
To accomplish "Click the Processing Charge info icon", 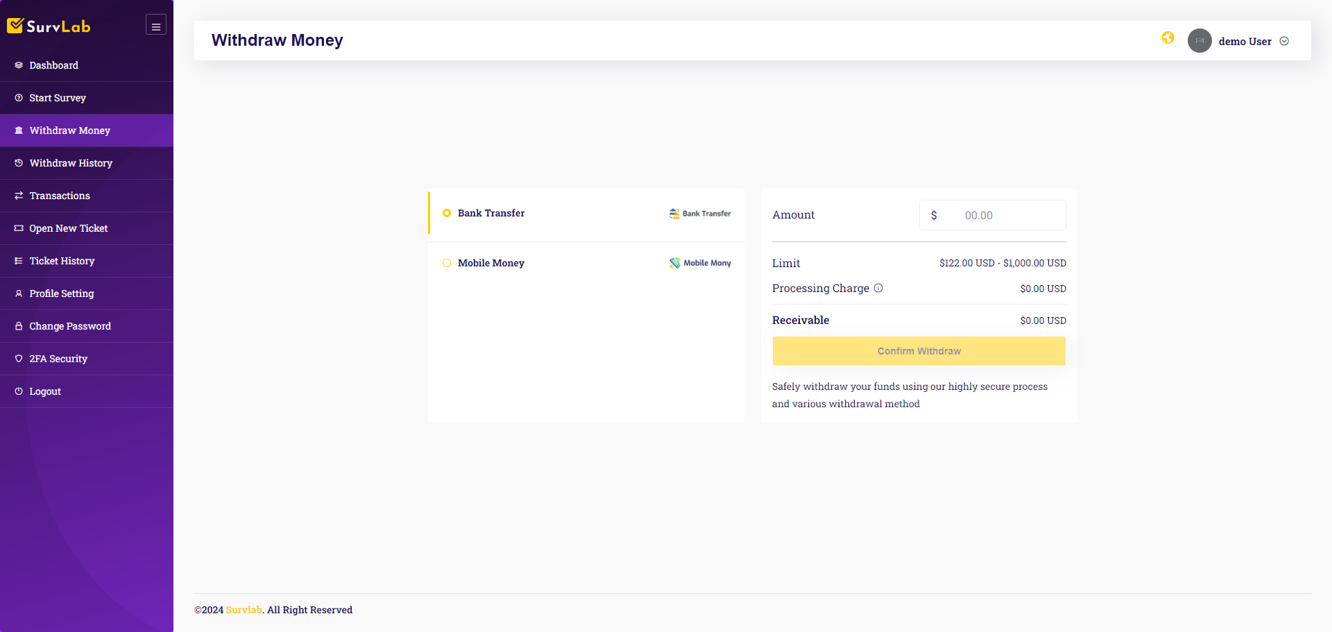I will [878, 287].
